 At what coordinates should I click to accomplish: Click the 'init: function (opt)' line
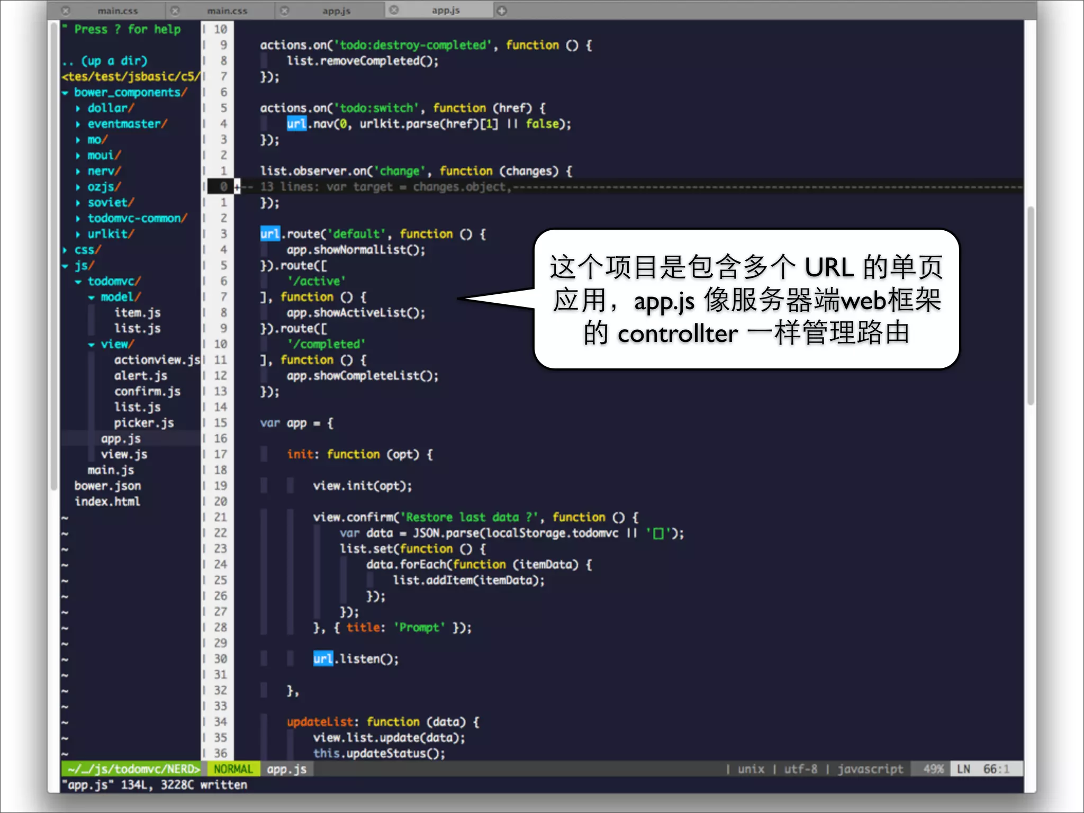pos(360,454)
